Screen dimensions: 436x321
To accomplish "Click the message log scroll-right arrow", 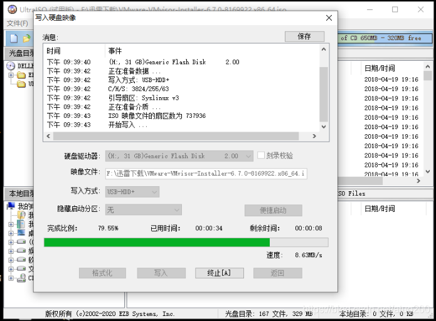I will [314, 136].
